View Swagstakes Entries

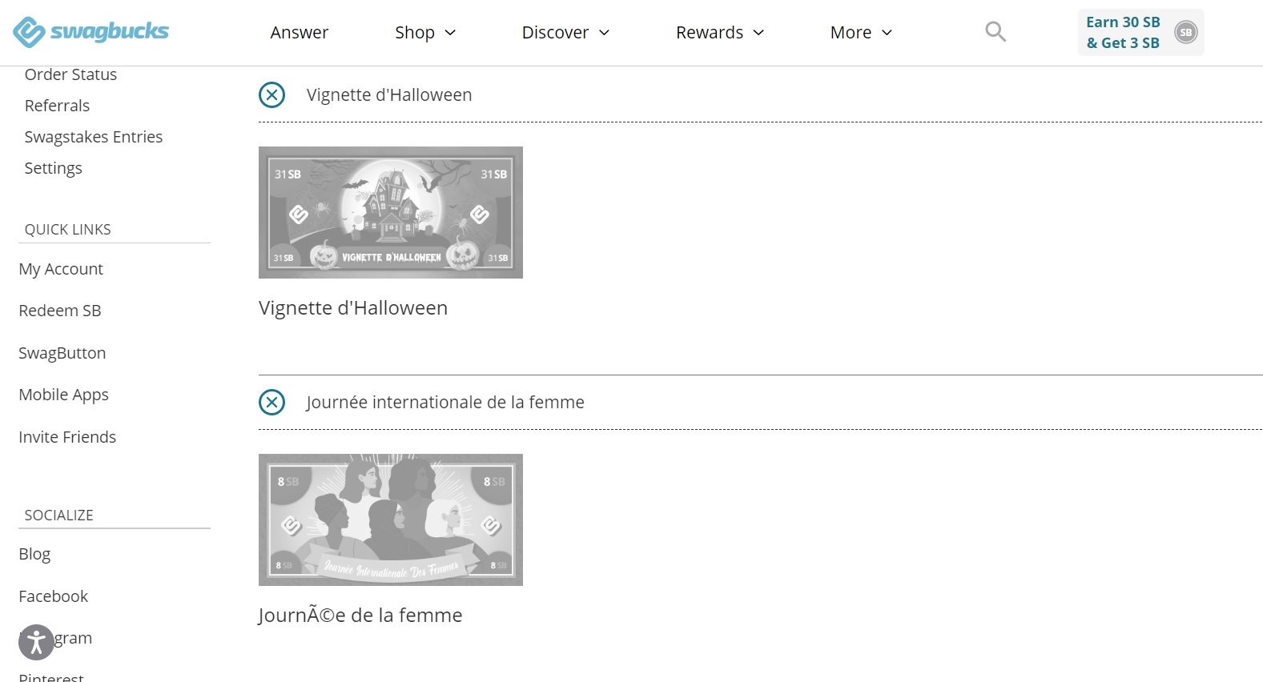(93, 137)
